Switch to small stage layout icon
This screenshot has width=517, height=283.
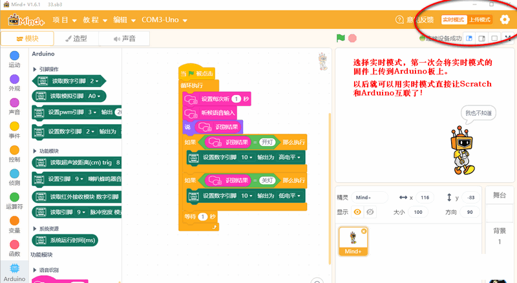469,38
